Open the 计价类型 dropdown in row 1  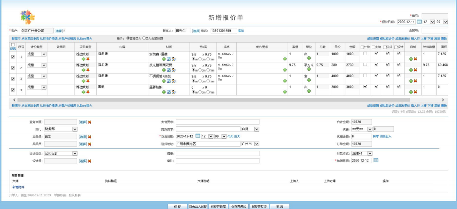click(44, 54)
